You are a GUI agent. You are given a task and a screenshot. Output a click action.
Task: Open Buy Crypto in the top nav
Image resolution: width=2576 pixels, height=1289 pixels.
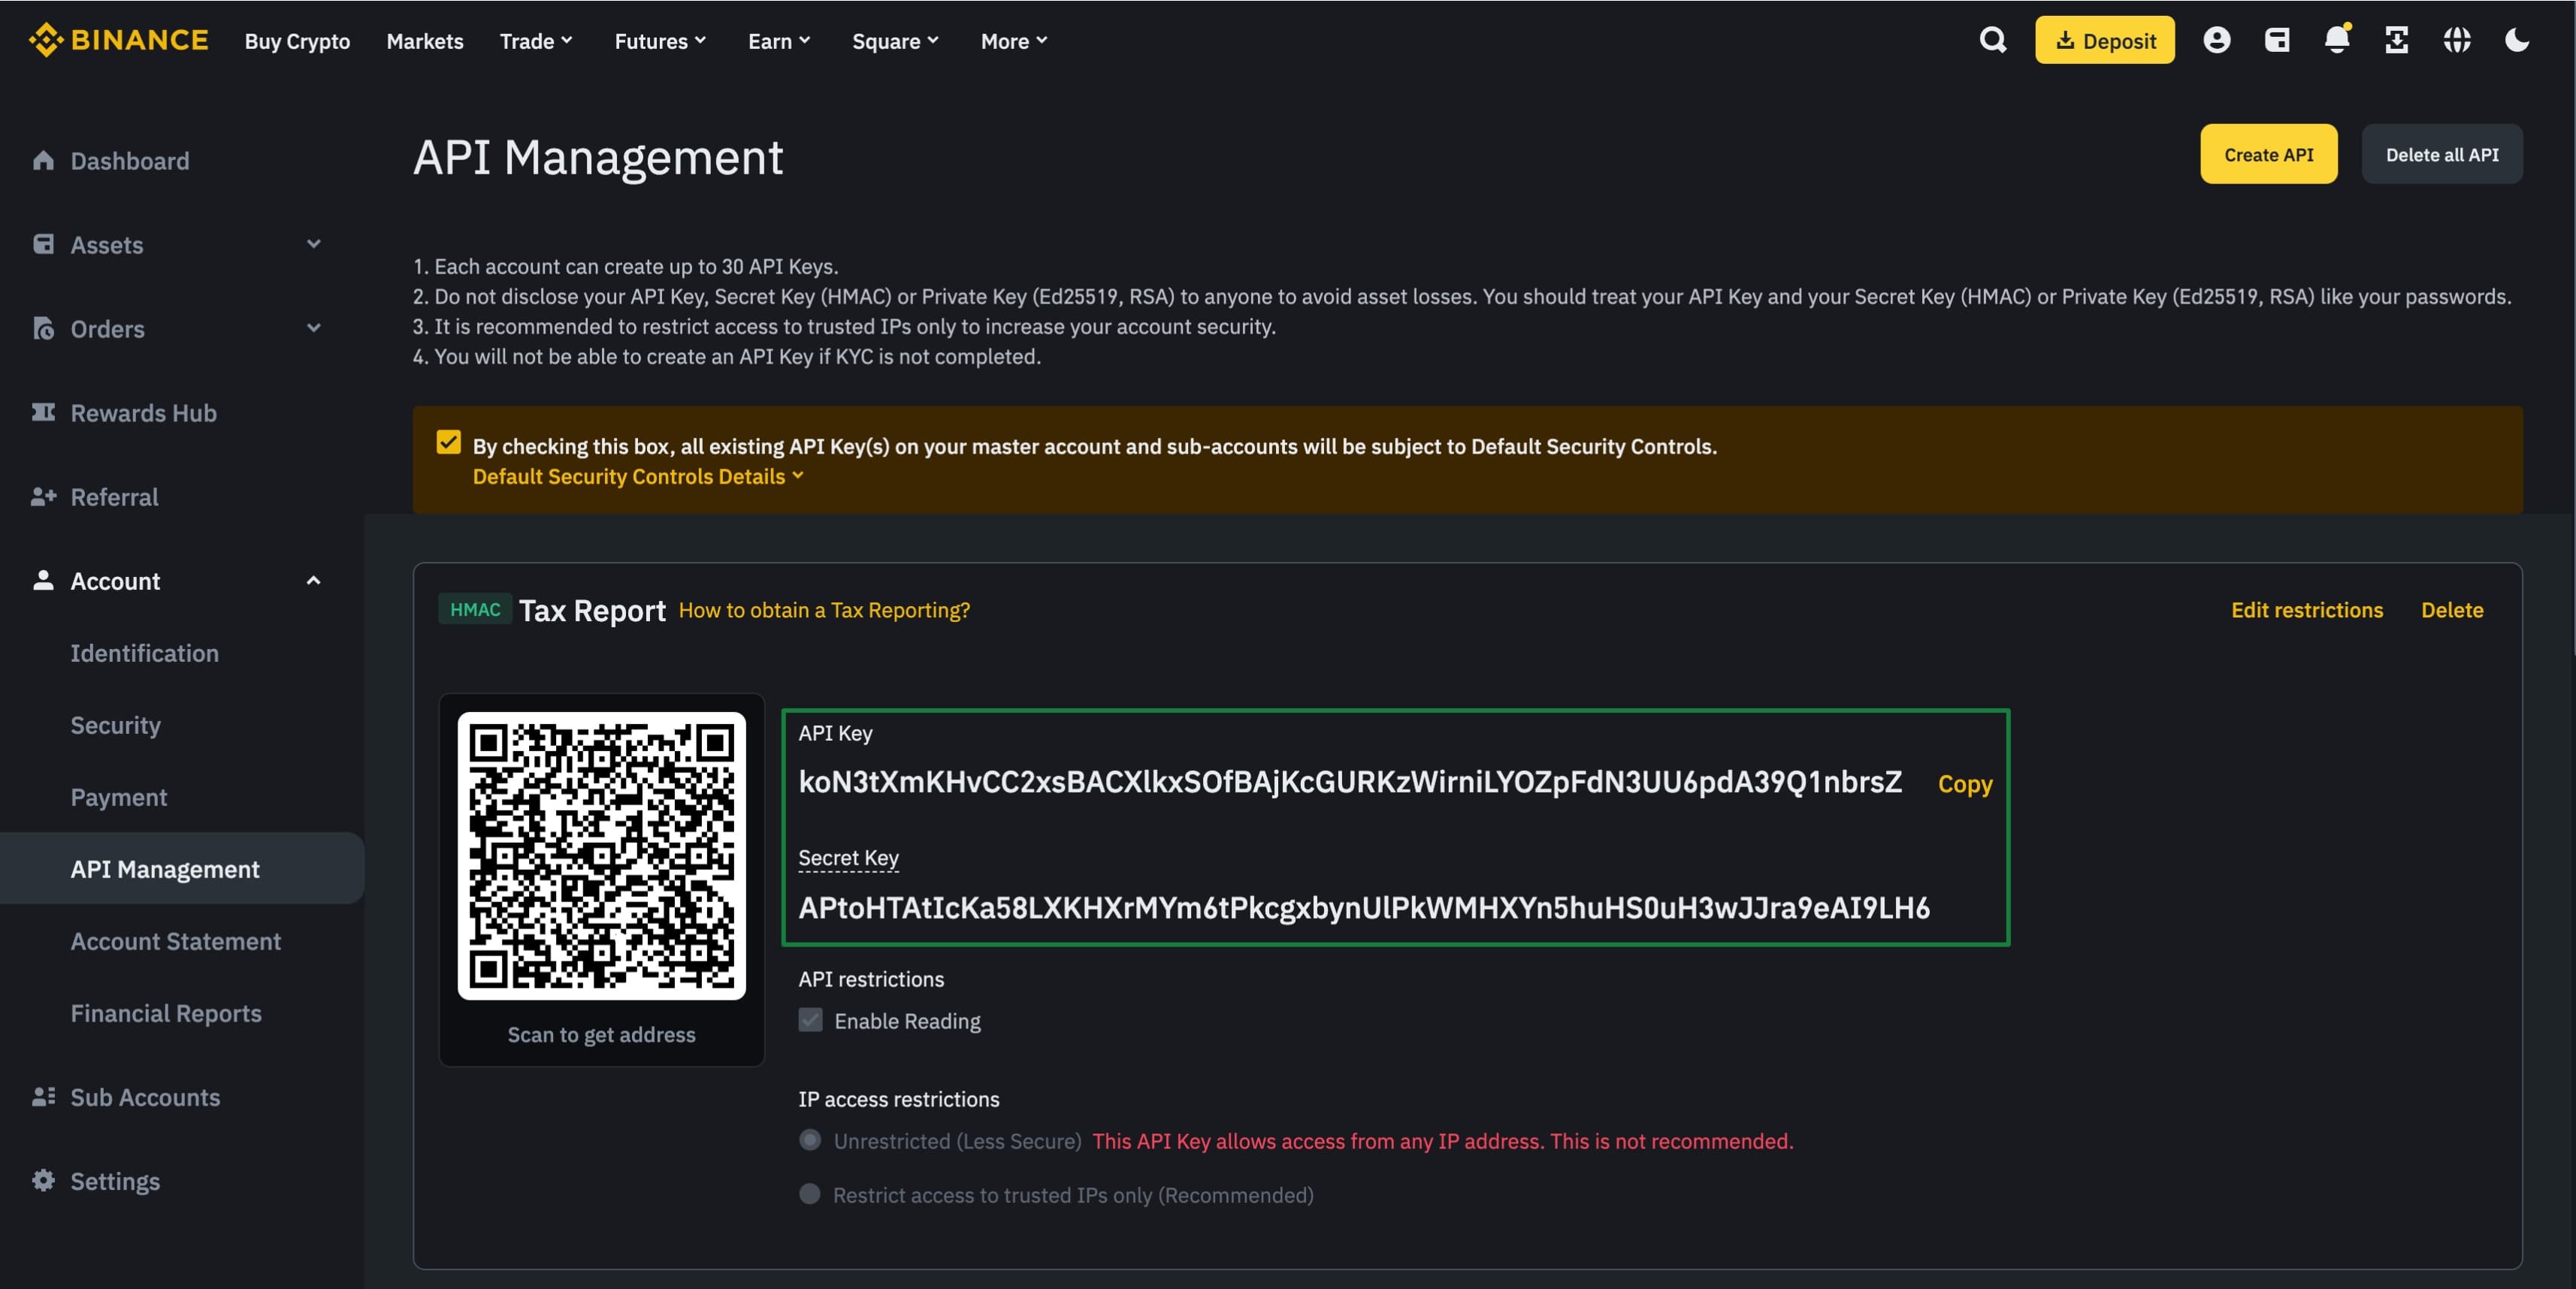(297, 41)
